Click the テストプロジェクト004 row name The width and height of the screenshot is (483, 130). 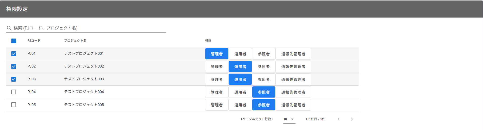point(84,92)
